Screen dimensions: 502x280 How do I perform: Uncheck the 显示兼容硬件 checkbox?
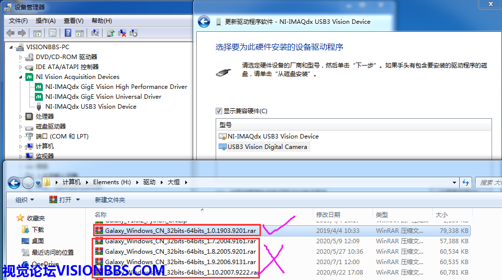click(x=219, y=111)
